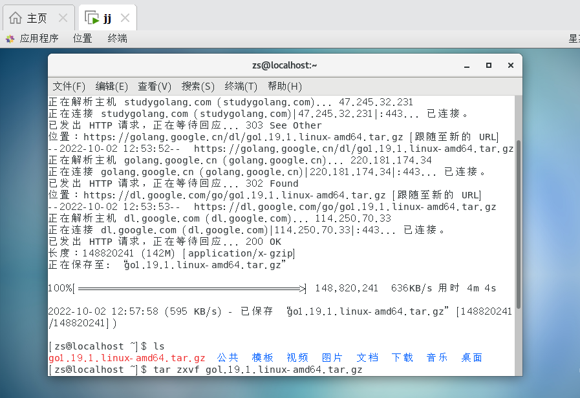Click the ls command prompt line

click(x=107, y=346)
